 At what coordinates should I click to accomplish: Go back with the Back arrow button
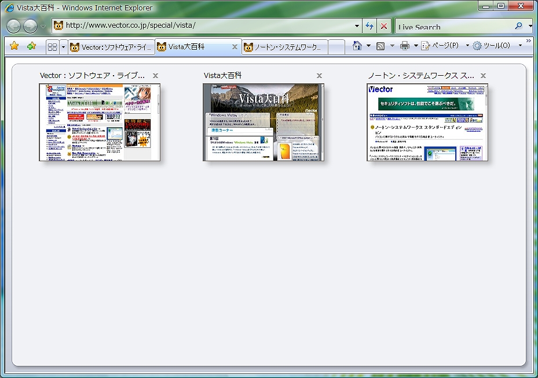click(x=13, y=26)
